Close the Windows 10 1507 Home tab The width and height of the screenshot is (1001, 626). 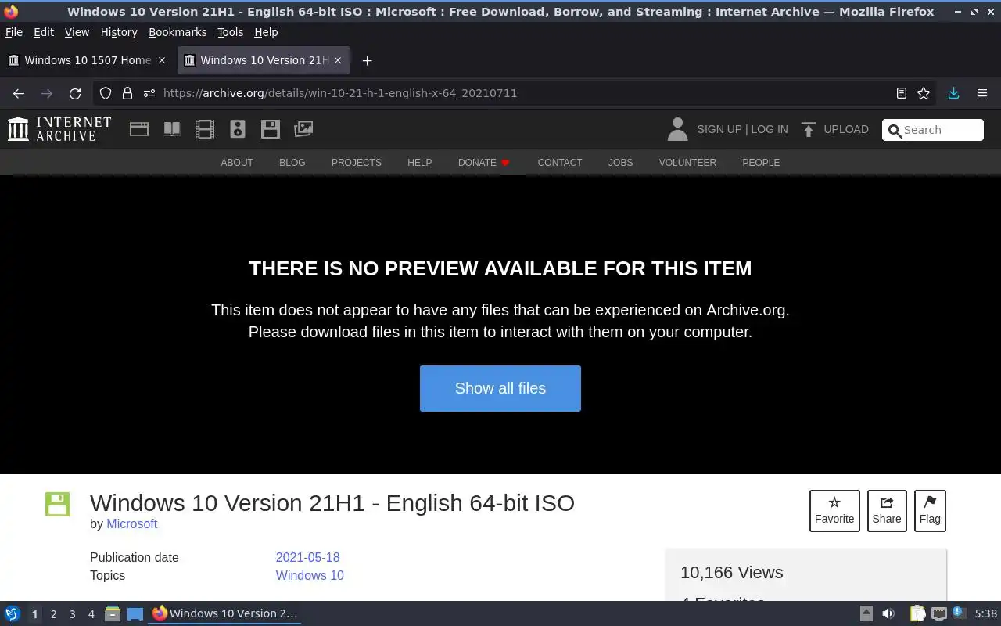[x=162, y=60]
